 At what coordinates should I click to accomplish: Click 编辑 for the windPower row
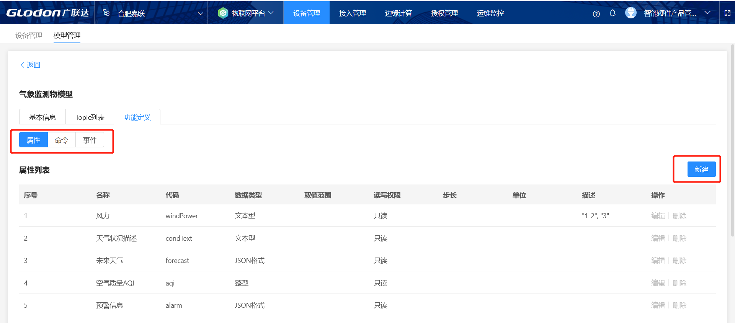[x=658, y=216]
